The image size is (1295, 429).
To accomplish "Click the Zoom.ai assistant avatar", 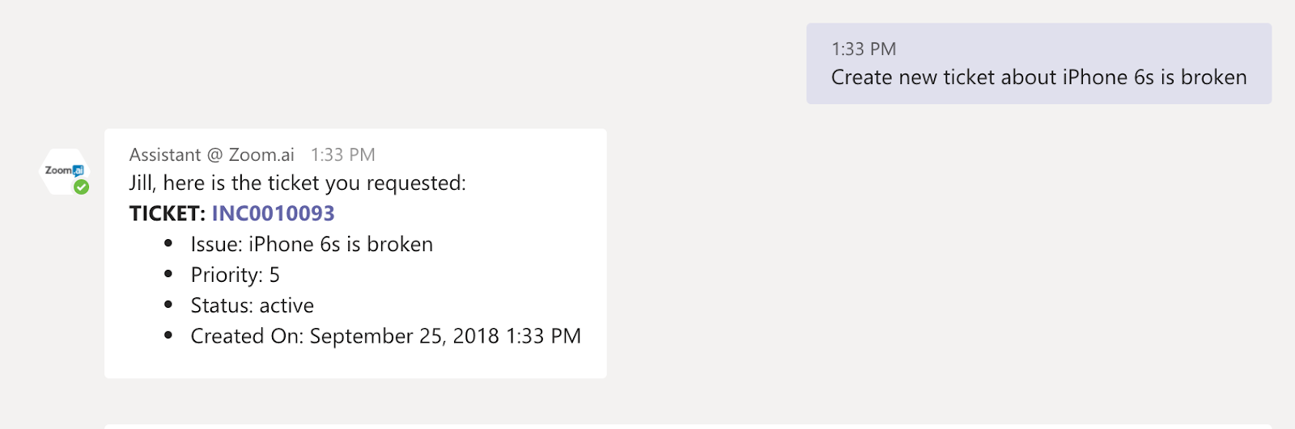I will (x=62, y=170).
